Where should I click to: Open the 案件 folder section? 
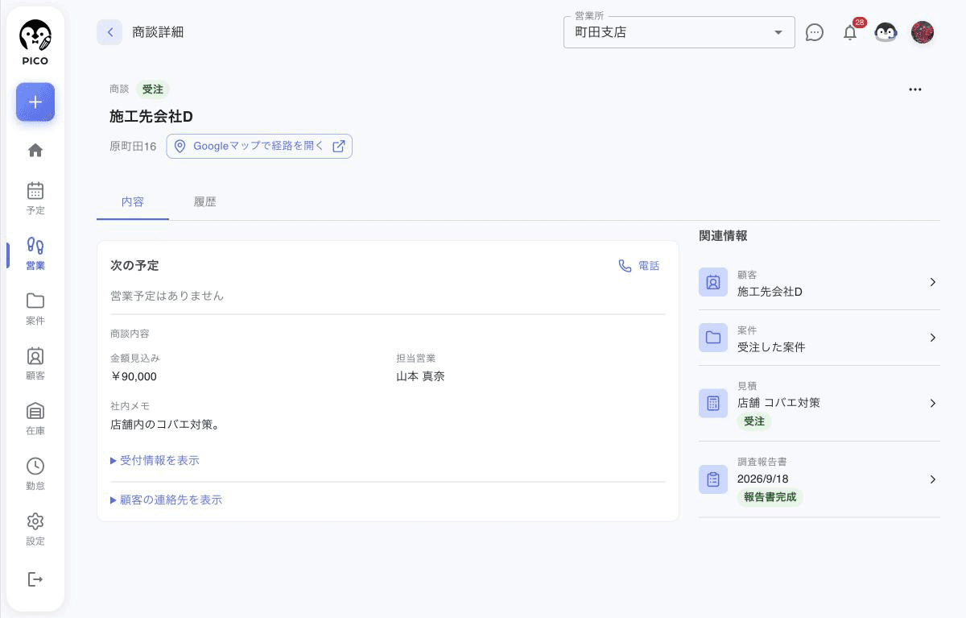tap(35, 309)
